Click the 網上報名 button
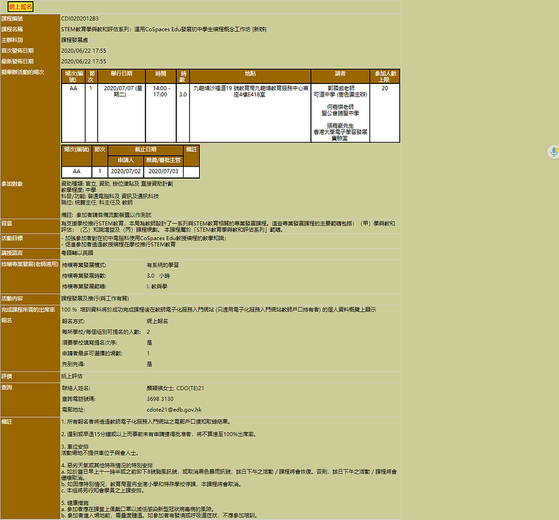The image size is (559, 520). [21, 7]
